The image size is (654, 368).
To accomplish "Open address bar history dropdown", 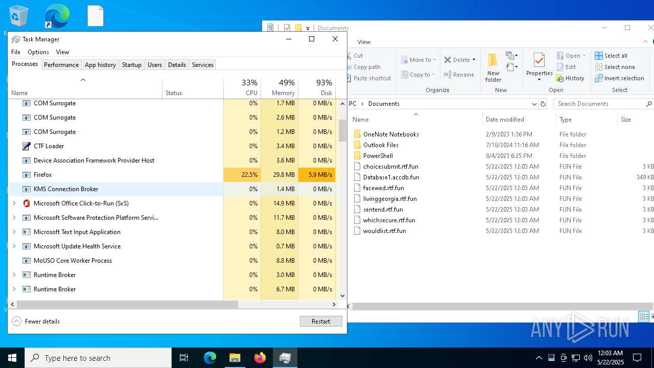I will pos(534,104).
